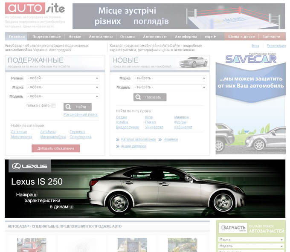The image size is (290, 252).
Task: Open the Автофирмы menu item
Action: (x=186, y=37)
